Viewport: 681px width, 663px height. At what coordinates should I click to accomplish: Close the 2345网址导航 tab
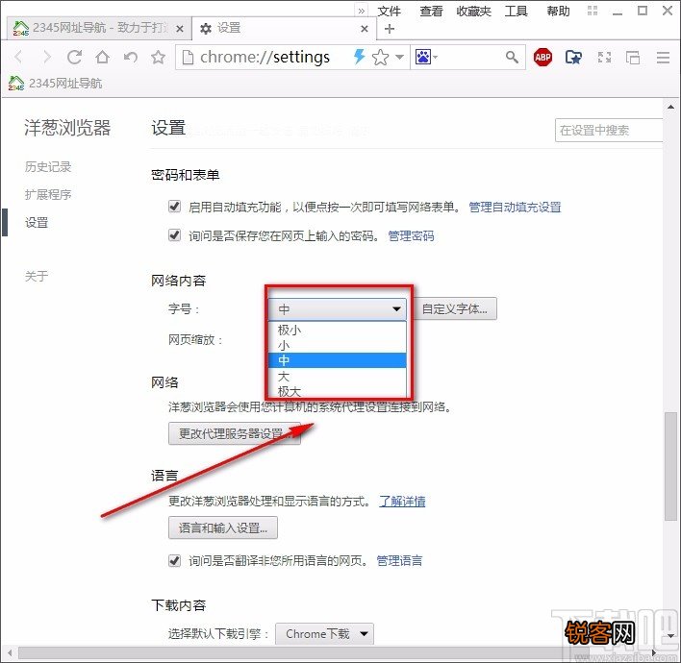click(x=180, y=29)
